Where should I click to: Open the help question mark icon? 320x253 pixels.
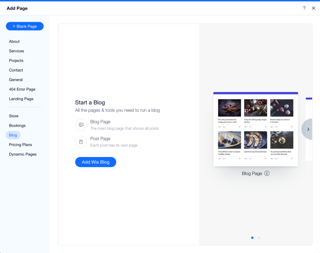pos(304,8)
